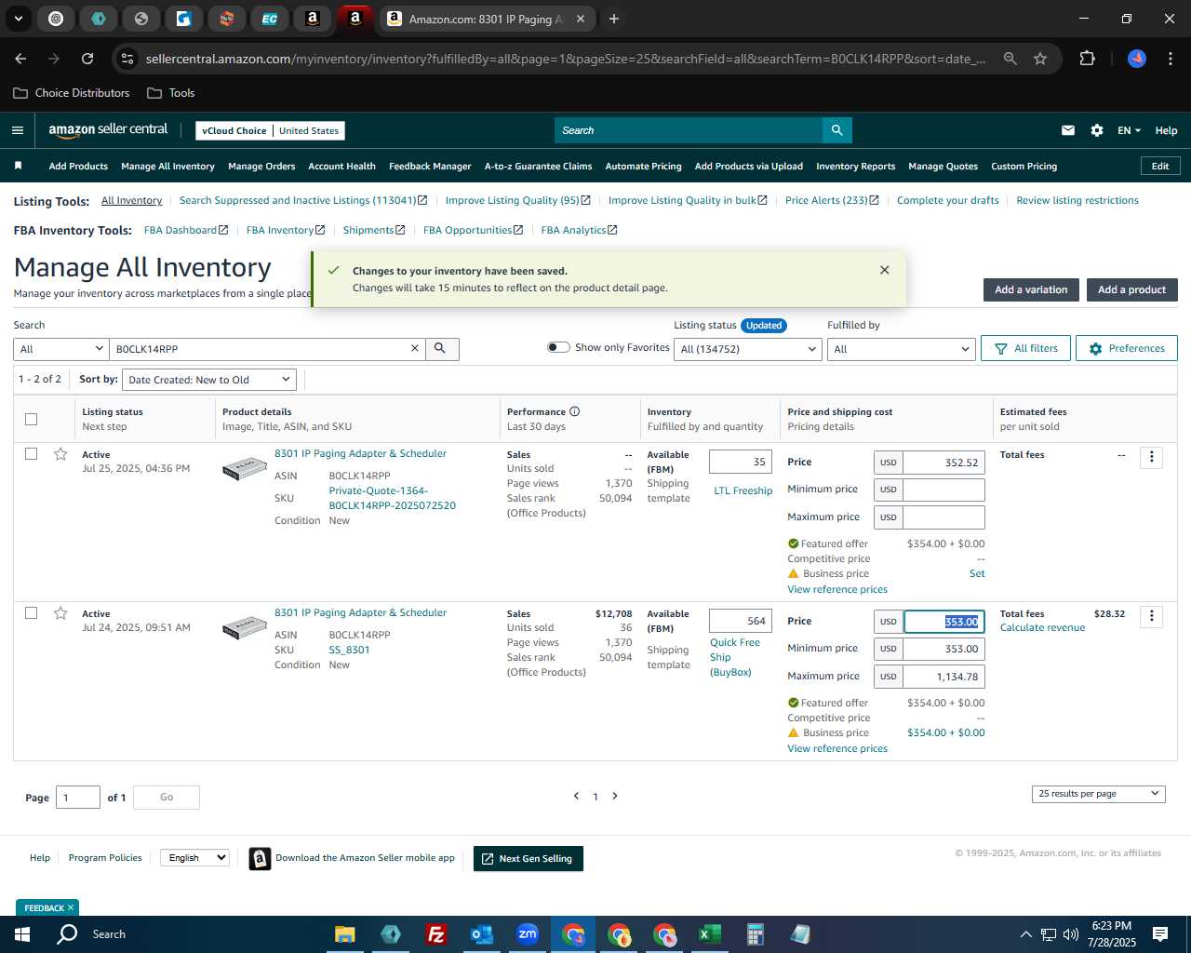
Task: Open Outlook from the taskbar
Action: 481,934
